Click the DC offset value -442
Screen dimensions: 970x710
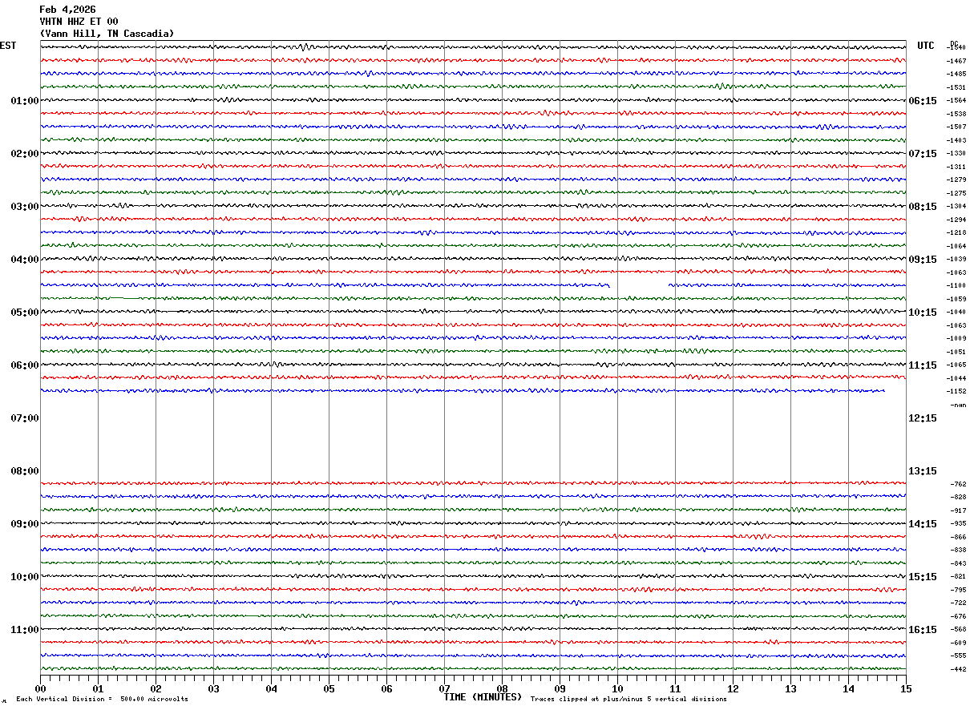(x=959, y=669)
